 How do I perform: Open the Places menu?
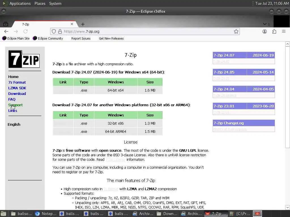(40, 3)
